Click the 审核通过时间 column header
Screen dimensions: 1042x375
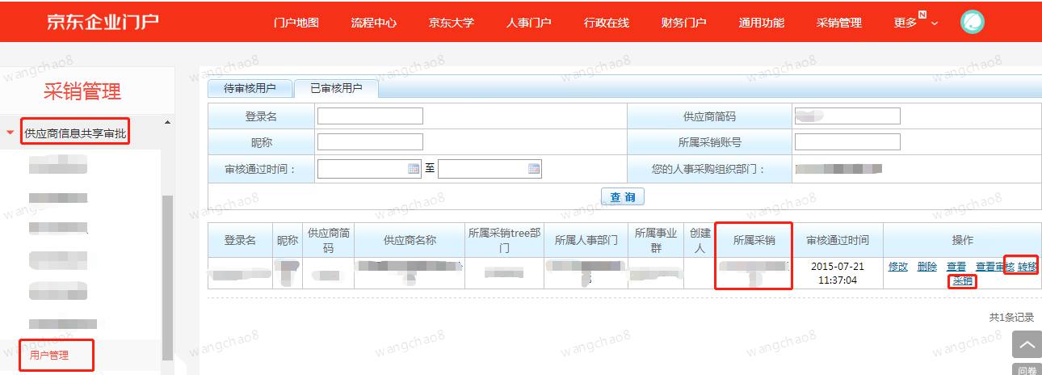click(838, 241)
